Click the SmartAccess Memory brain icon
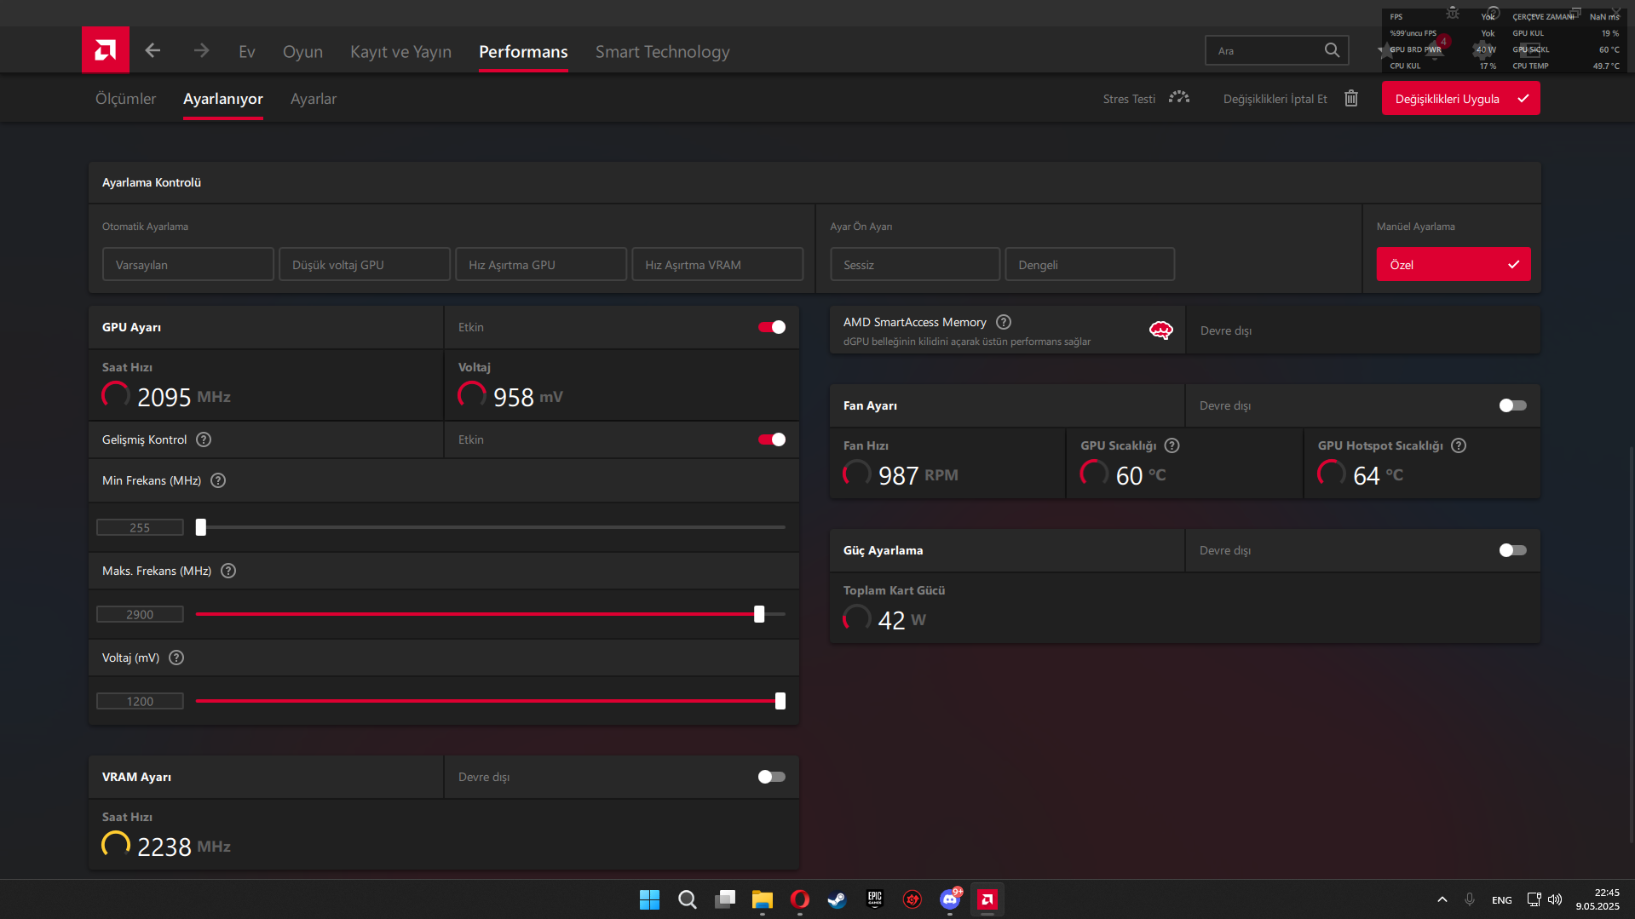This screenshot has height=919, width=1635. pos(1161,330)
